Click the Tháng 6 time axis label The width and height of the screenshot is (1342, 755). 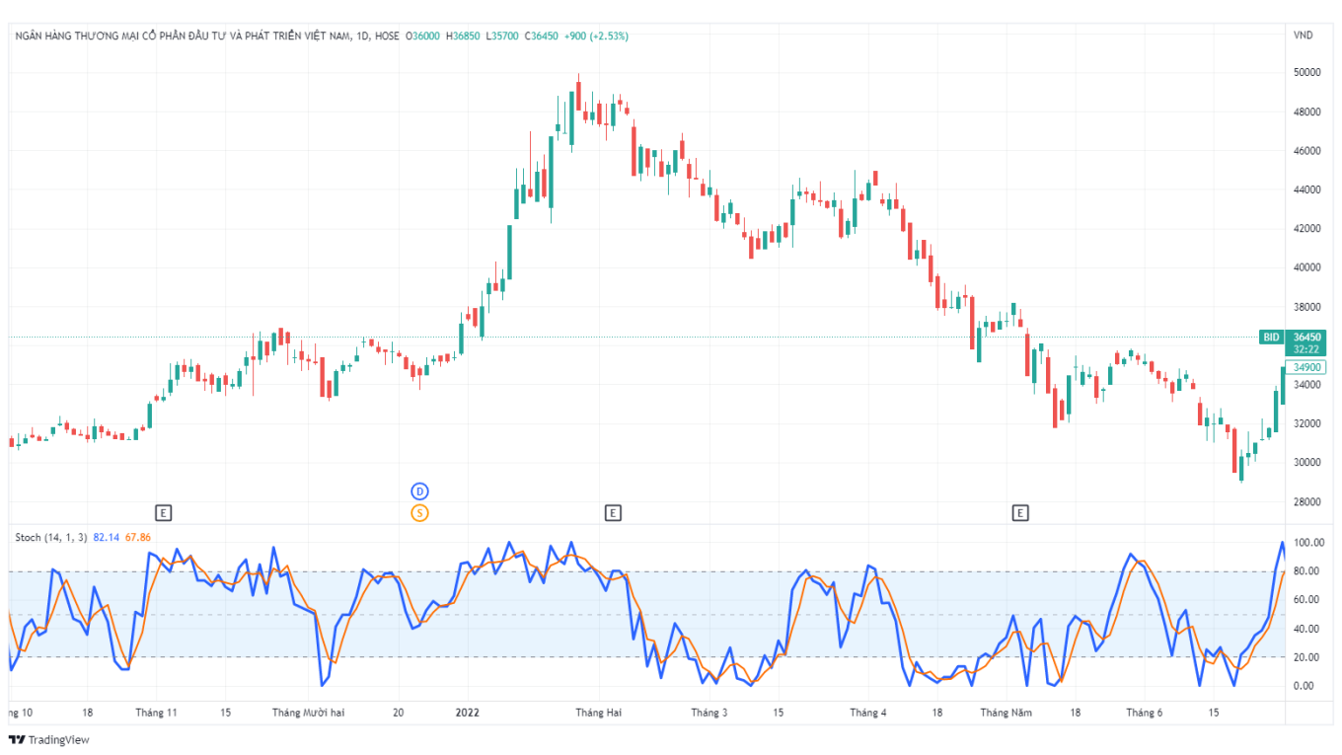(1145, 712)
